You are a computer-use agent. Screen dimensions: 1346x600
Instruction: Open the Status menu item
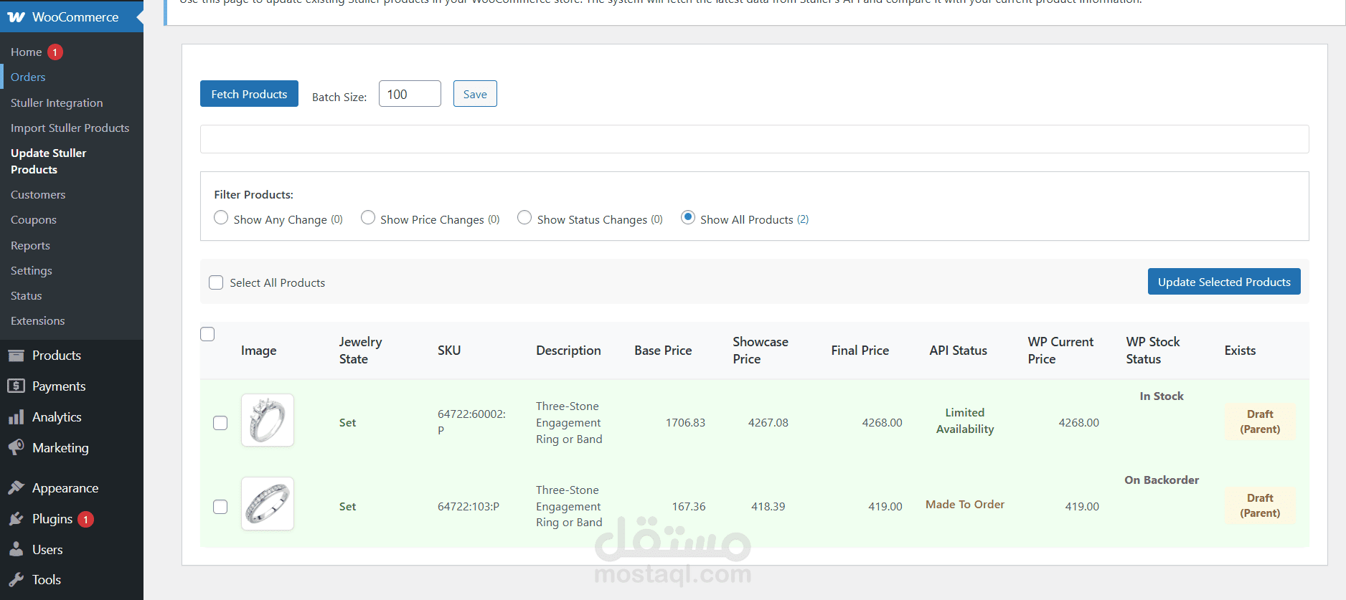[x=27, y=295]
